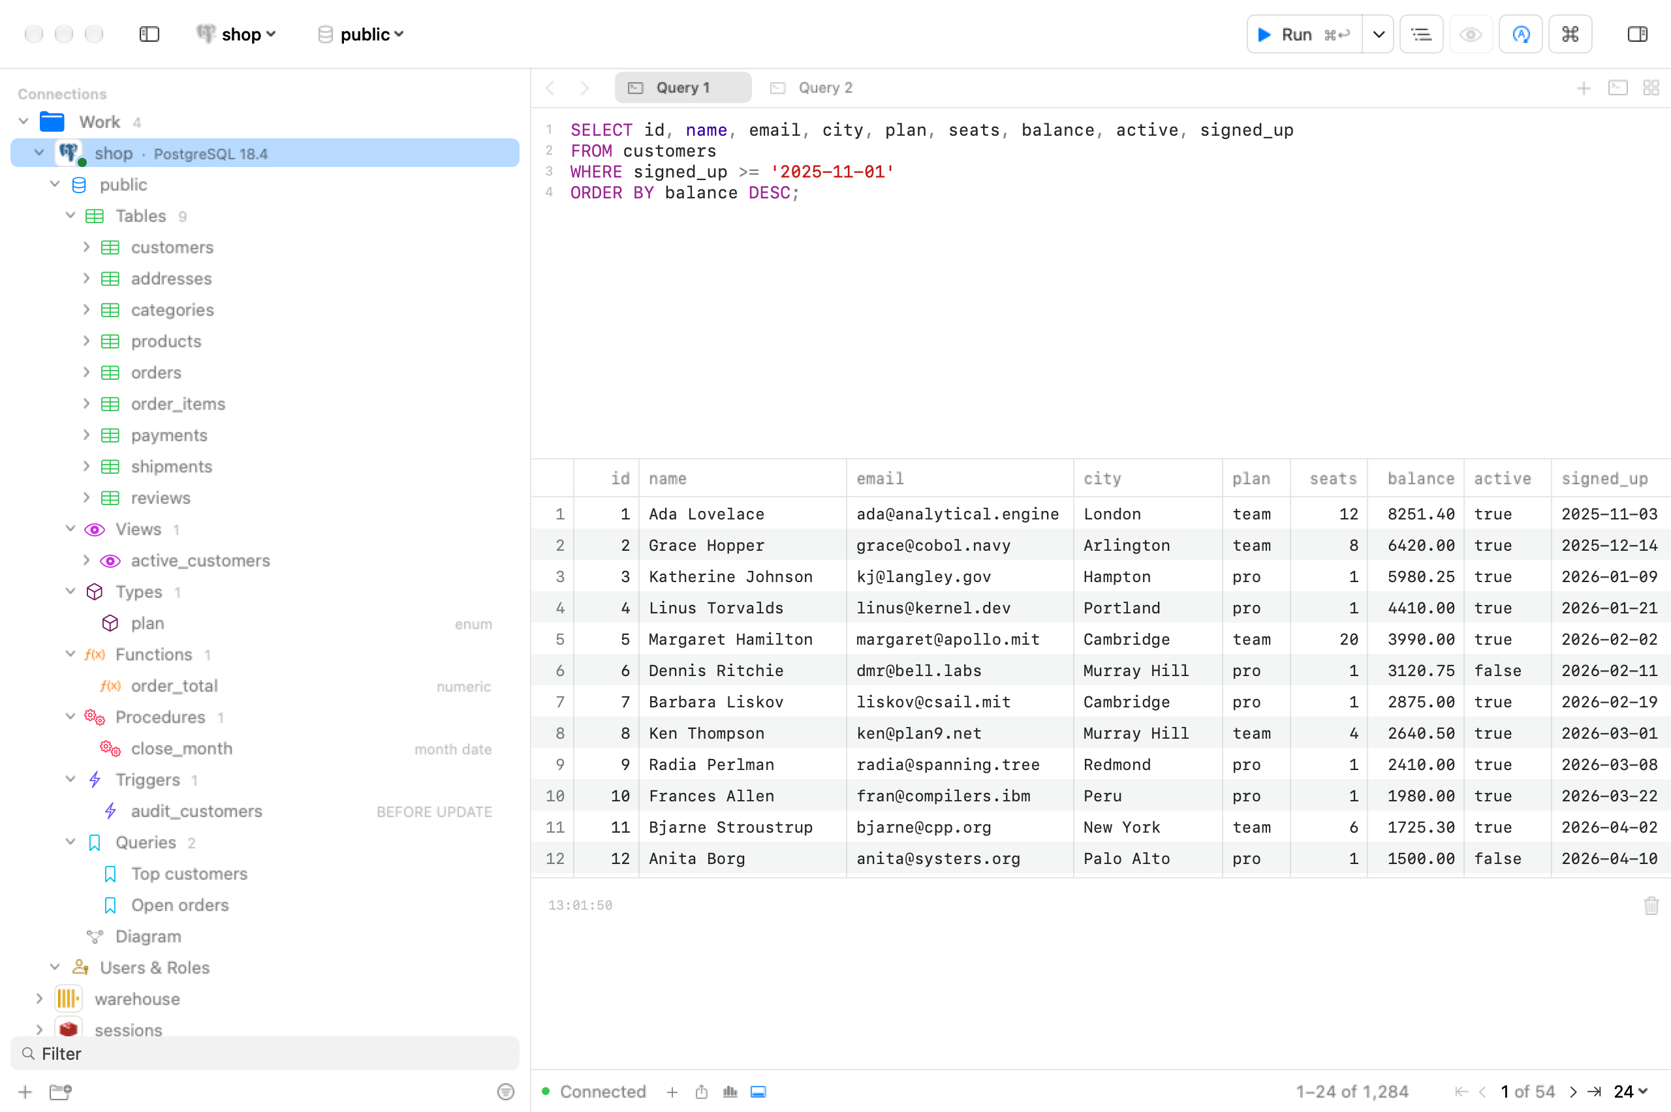Click the Users & Roles icon
The width and height of the screenshot is (1671, 1112).
coord(80,967)
